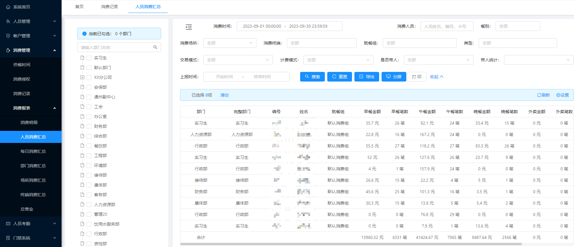This screenshot has height=247, width=574.
Task: Switch to the 首页 tab
Action: (79, 7)
